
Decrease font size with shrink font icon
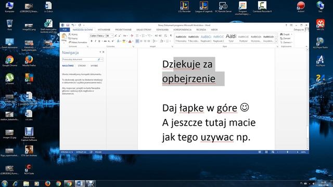pyautogui.click(x=120, y=36)
